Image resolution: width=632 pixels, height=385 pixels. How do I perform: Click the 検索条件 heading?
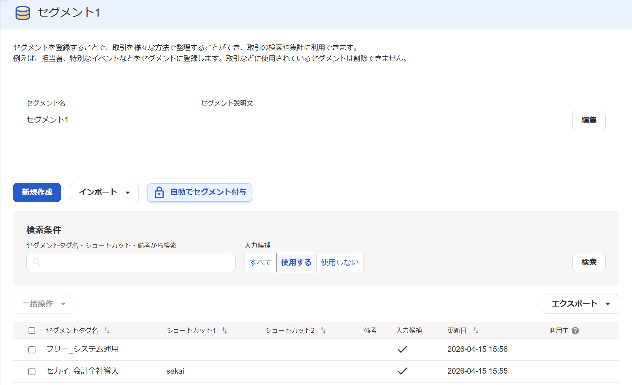44,230
